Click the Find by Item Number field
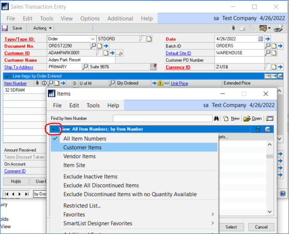 (x=163, y=118)
